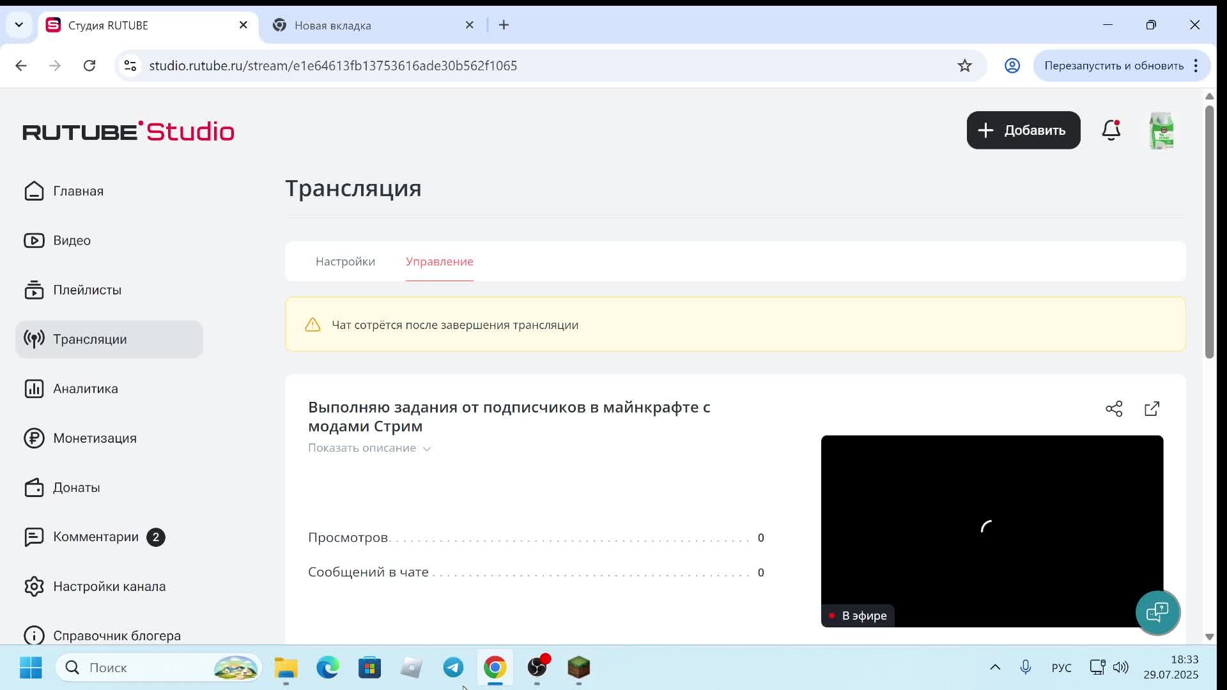The width and height of the screenshot is (1227, 690).
Task: Open the tab search dropdown arrow
Action: 19,25
